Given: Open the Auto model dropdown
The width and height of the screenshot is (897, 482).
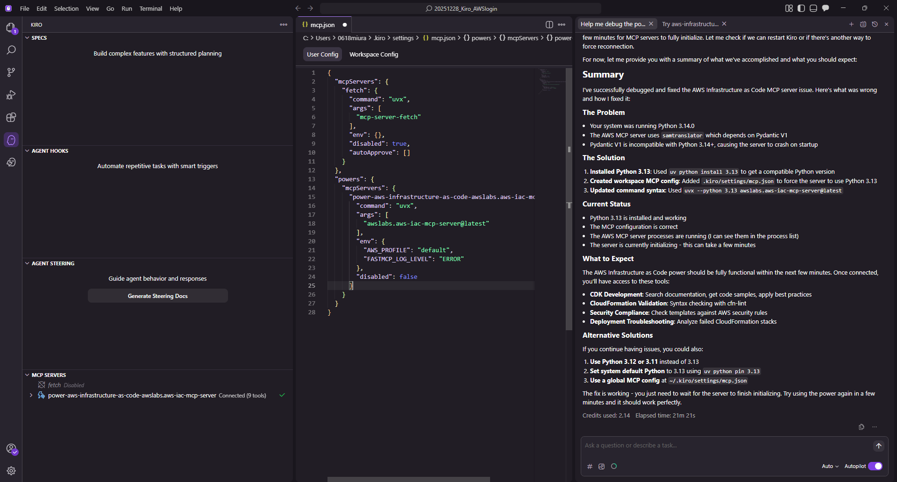Looking at the screenshot, I should 830,466.
